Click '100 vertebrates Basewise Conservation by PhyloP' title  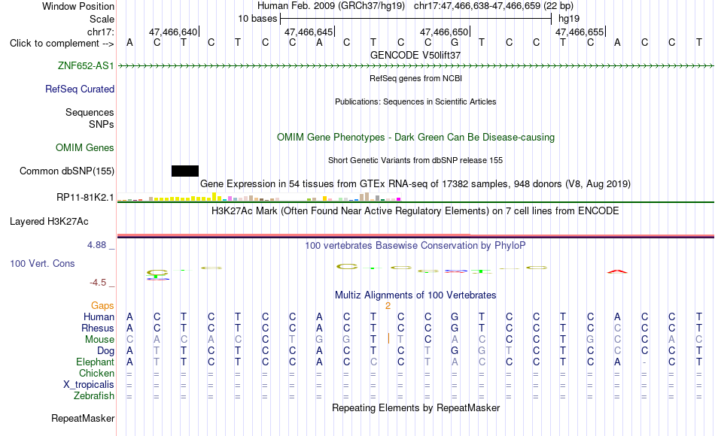(415, 246)
